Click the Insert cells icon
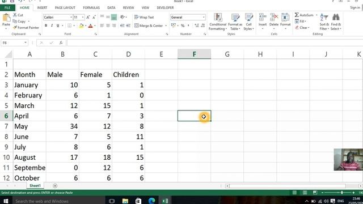Image resolution: width=363 pixels, height=204 pixels. click(263, 18)
